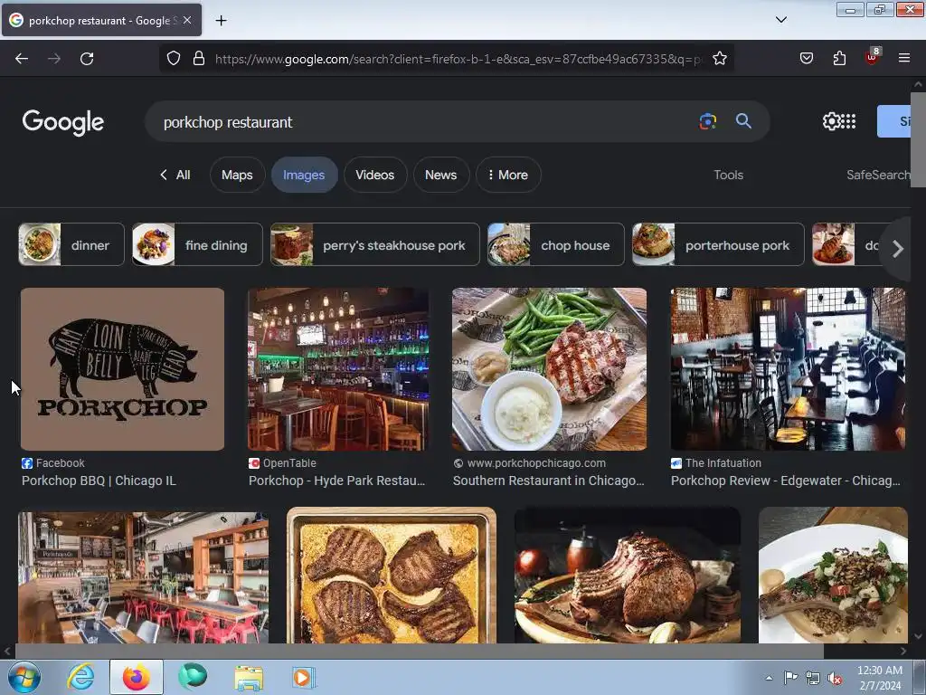926x695 pixels.
Task: Open grilled chop with green beans image
Action: 549,369
